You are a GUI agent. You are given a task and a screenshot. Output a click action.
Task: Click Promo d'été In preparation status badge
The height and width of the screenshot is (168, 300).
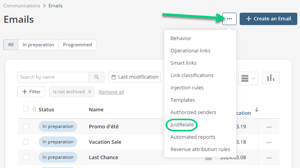58,126
